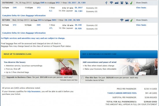This screenshot has height=106, width=159.
Task: Open the DL 926 flight link in segment row
Action: (78, 29)
